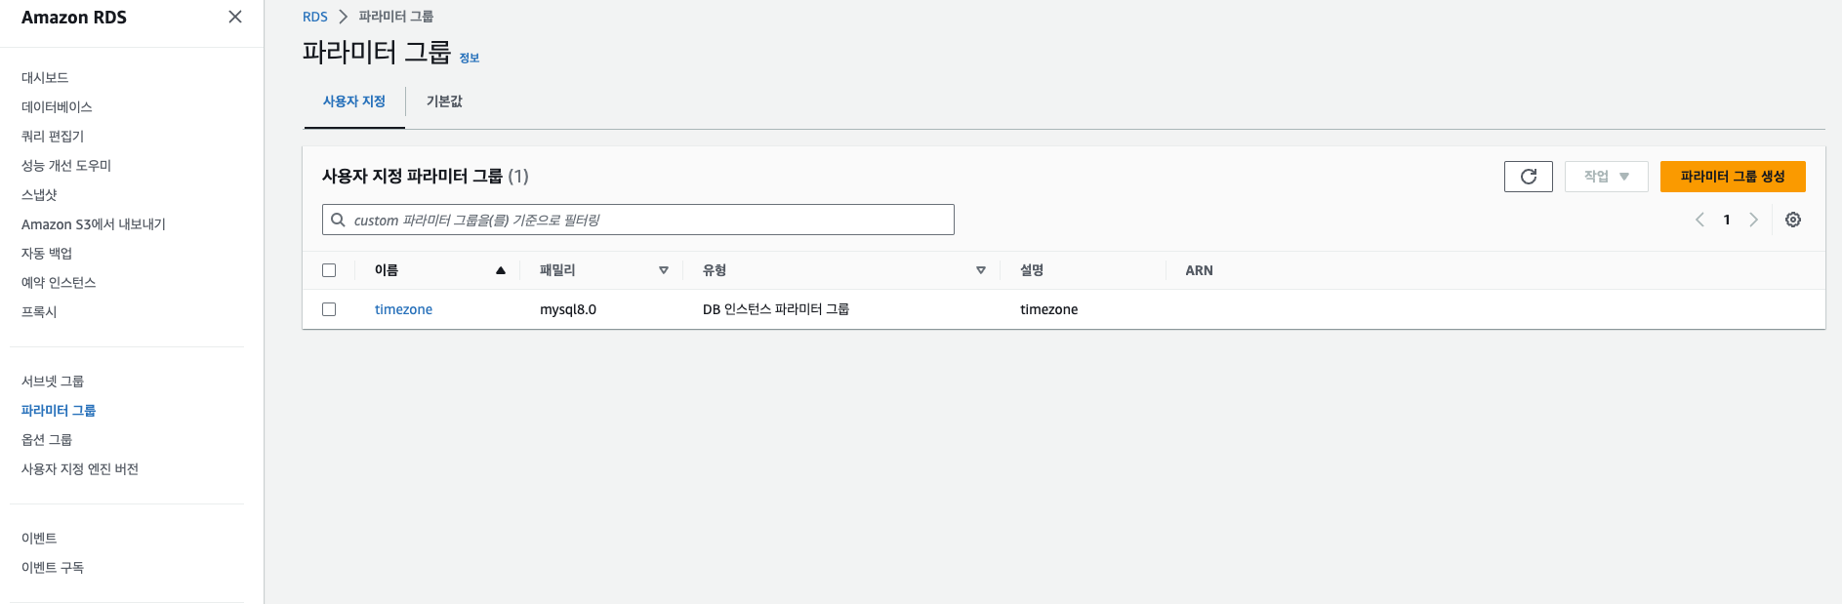Open 서브넷 그룹 in the sidebar
Screen dimensions: 1842x604
pyautogui.click(x=53, y=381)
